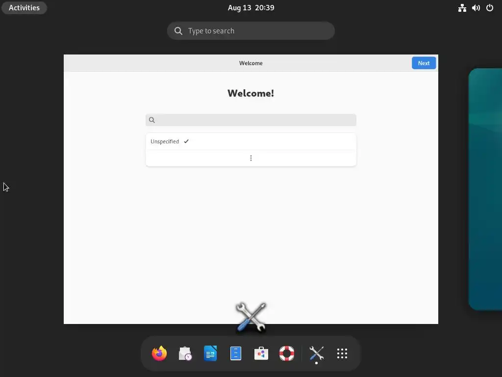Expand more languages with the three dots
Viewport: 502px width, 377px height.
point(251,158)
